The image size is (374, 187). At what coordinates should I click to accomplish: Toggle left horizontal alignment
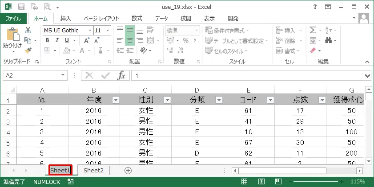(120, 40)
